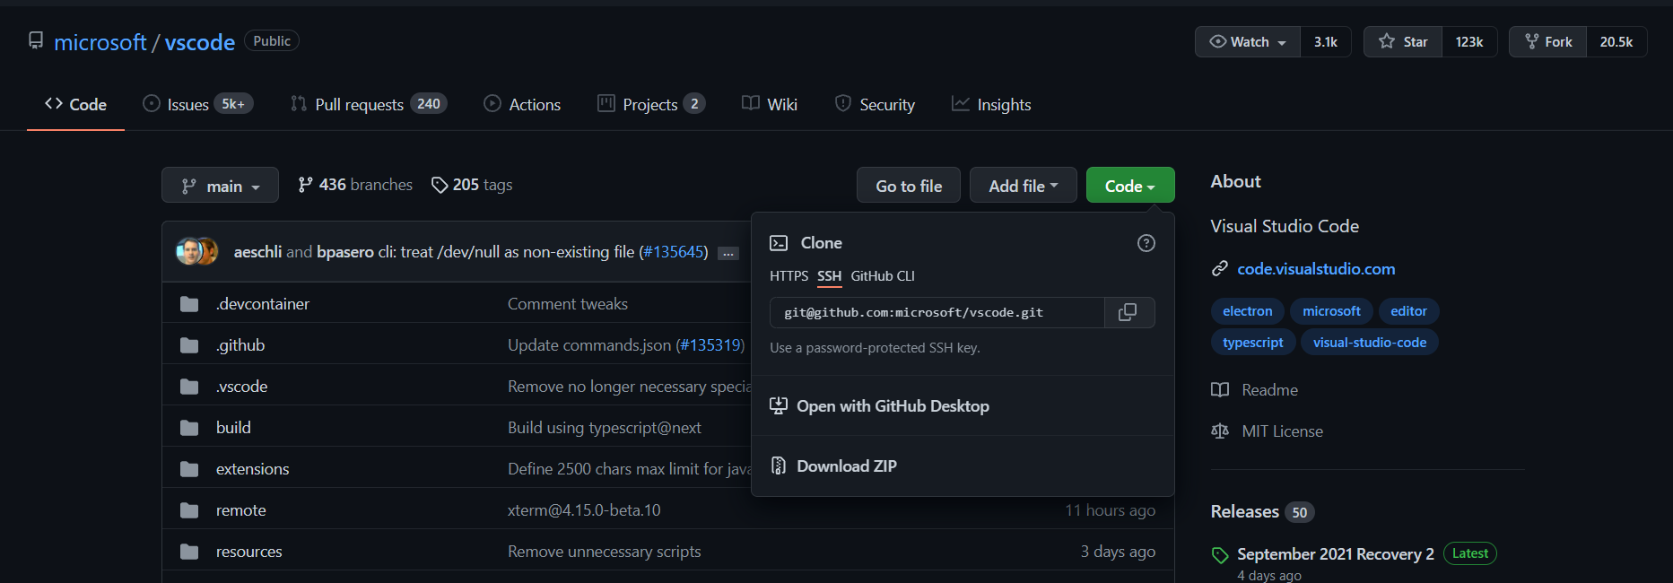
Task: Click the scale icon next to MIT License
Action: [1220, 431]
